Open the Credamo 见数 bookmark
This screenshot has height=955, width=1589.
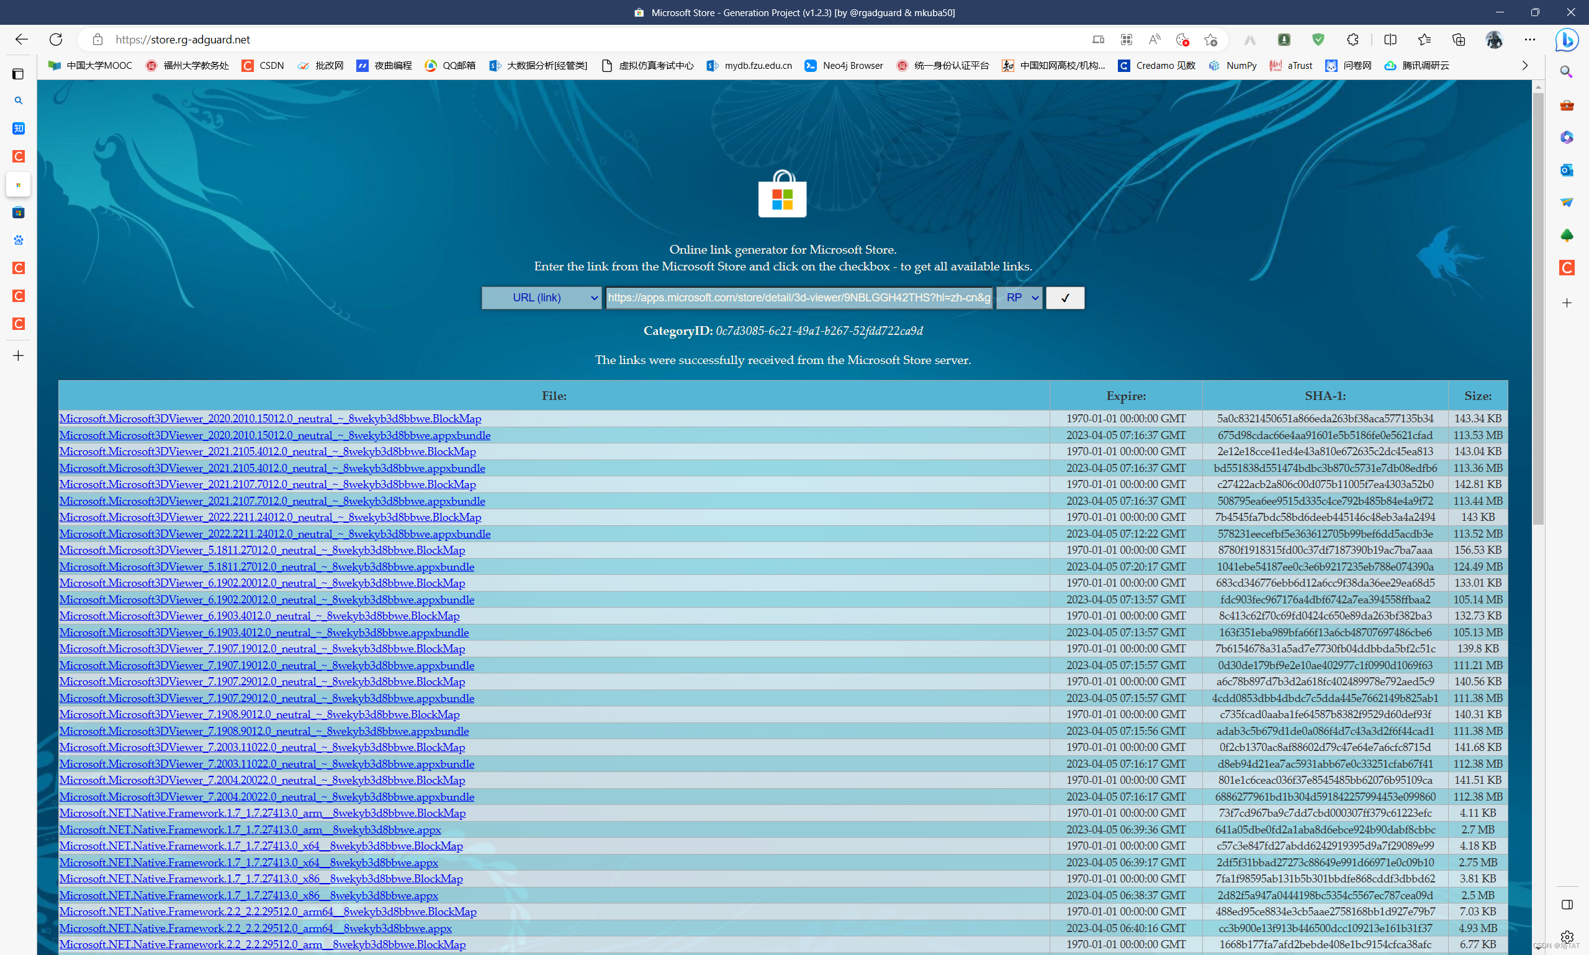coord(1157,65)
